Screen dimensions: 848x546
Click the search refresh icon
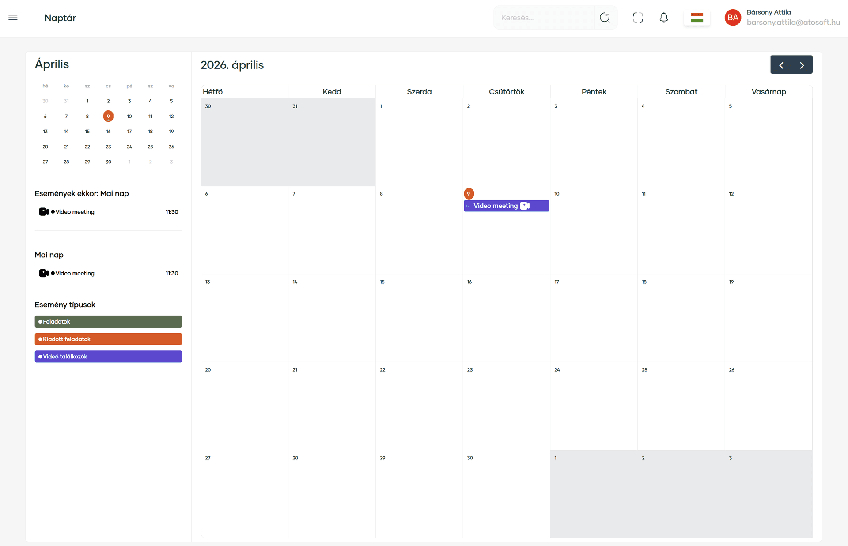[605, 18]
